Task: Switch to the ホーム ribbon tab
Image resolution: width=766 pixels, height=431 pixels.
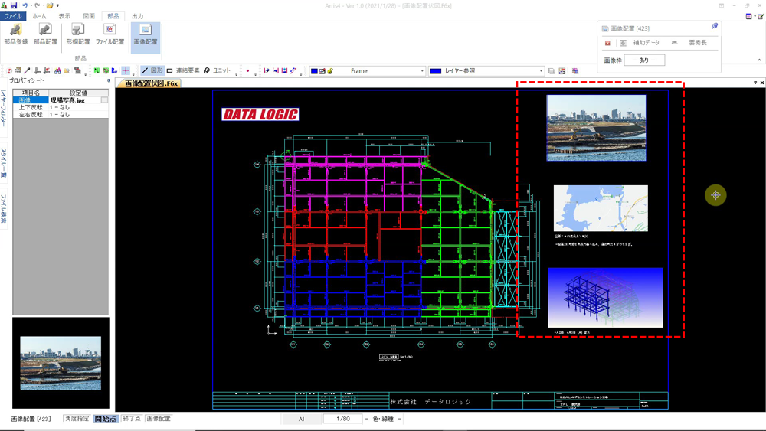Action: pyautogui.click(x=38, y=16)
